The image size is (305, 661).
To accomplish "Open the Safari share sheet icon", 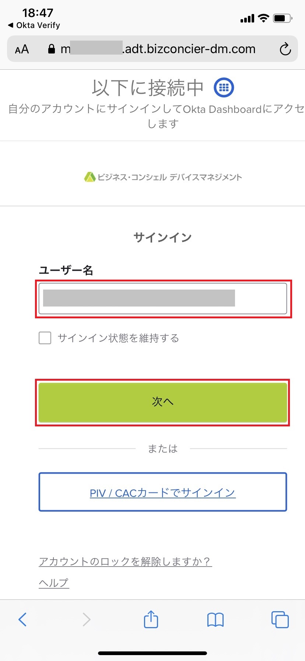I will pyautogui.click(x=151, y=619).
